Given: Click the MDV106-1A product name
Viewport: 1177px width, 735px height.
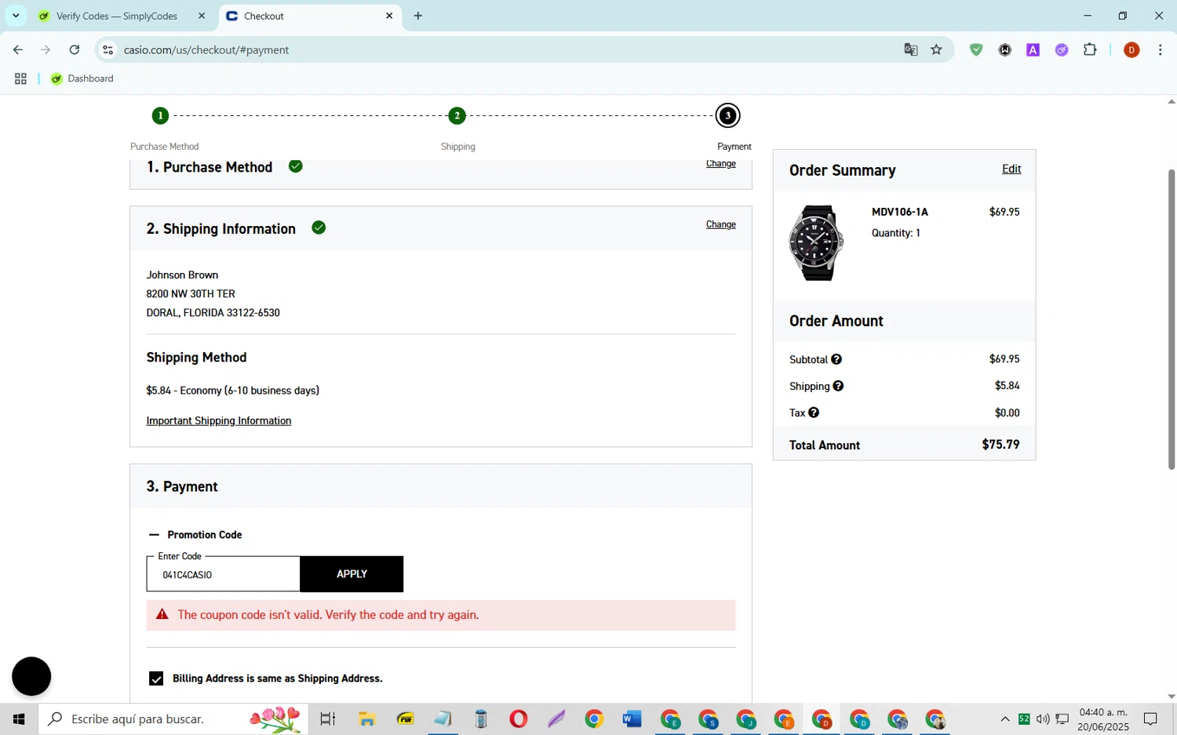Looking at the screenshot, I should pos(899,212).
